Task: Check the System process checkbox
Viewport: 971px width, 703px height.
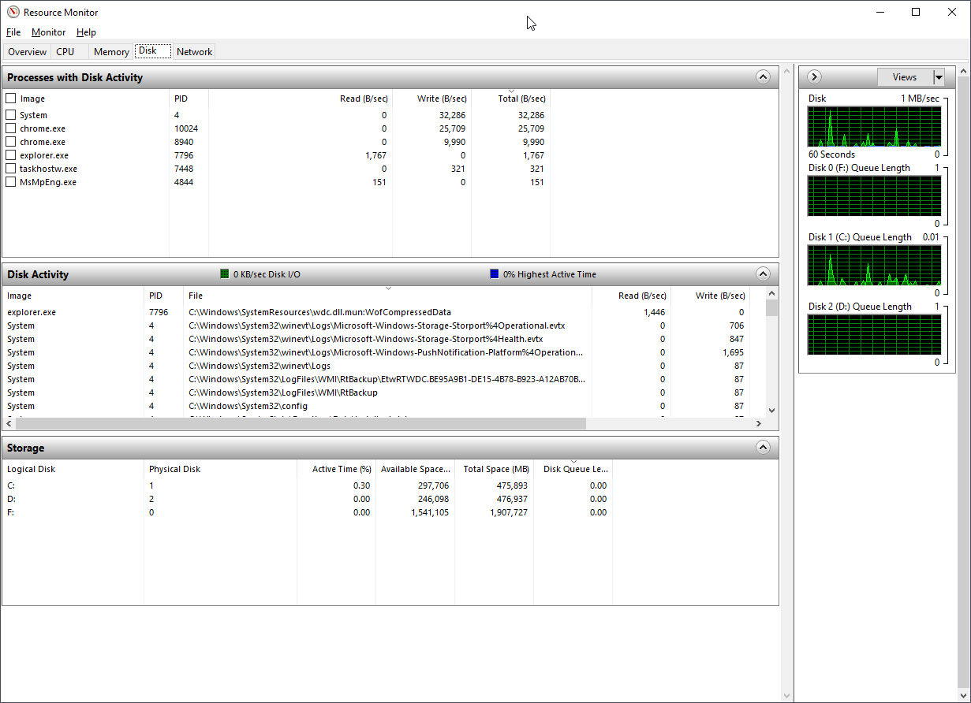Action: (11, 115)
